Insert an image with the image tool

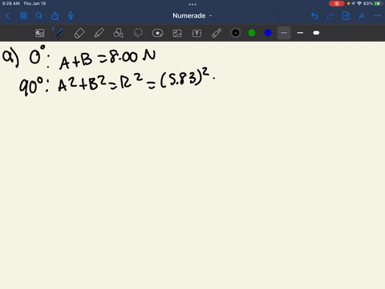177,33
